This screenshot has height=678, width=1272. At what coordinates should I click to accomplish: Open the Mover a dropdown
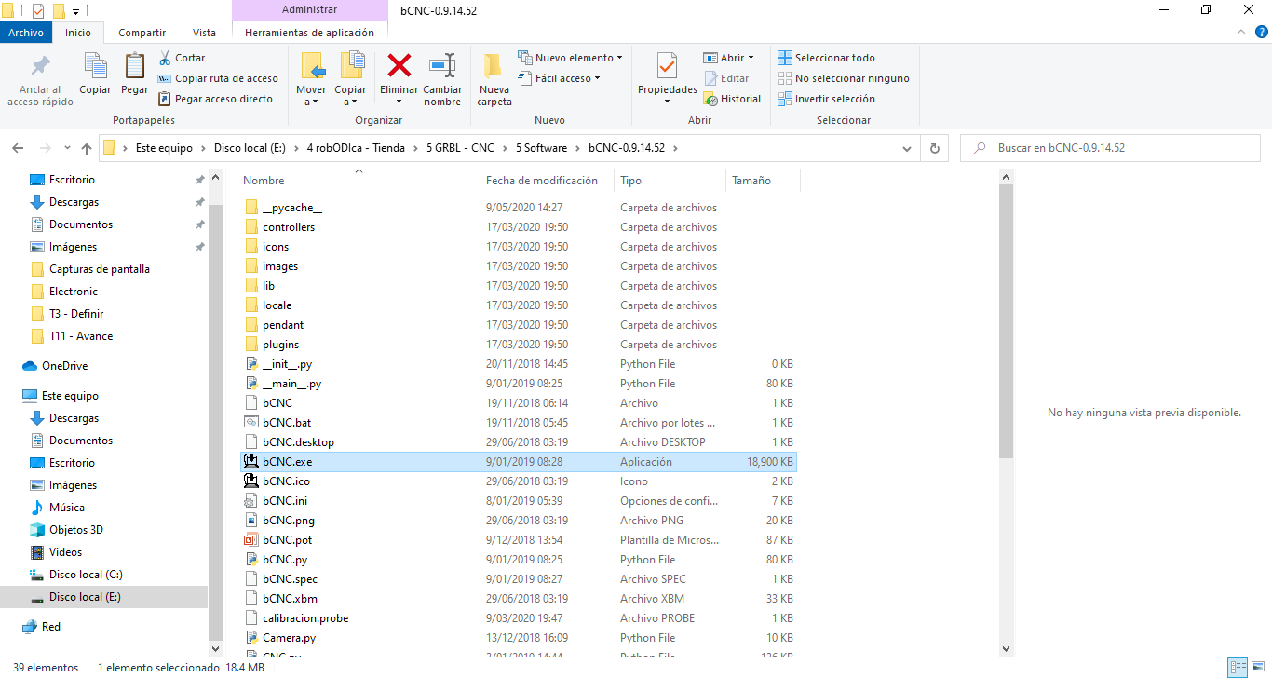click(311, 96)
